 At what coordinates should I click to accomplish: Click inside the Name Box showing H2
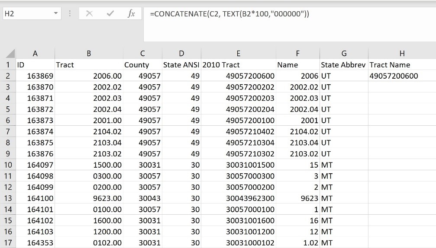tap(26, 14)
